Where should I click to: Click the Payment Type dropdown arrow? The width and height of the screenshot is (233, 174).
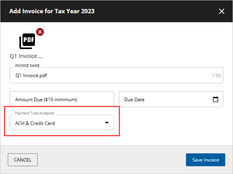tap(106, 123)
